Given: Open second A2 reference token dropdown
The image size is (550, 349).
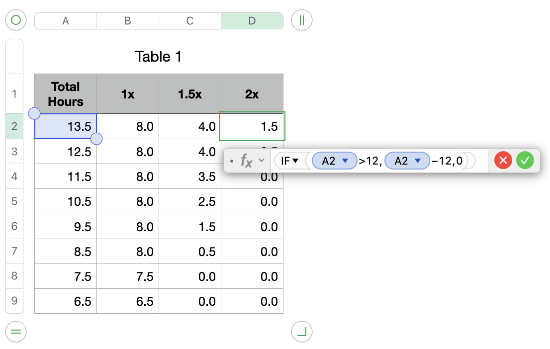Looking at the screenshot, I should coord(418,161).
